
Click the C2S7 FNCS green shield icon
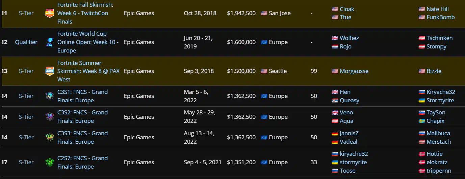pos(50,162)
